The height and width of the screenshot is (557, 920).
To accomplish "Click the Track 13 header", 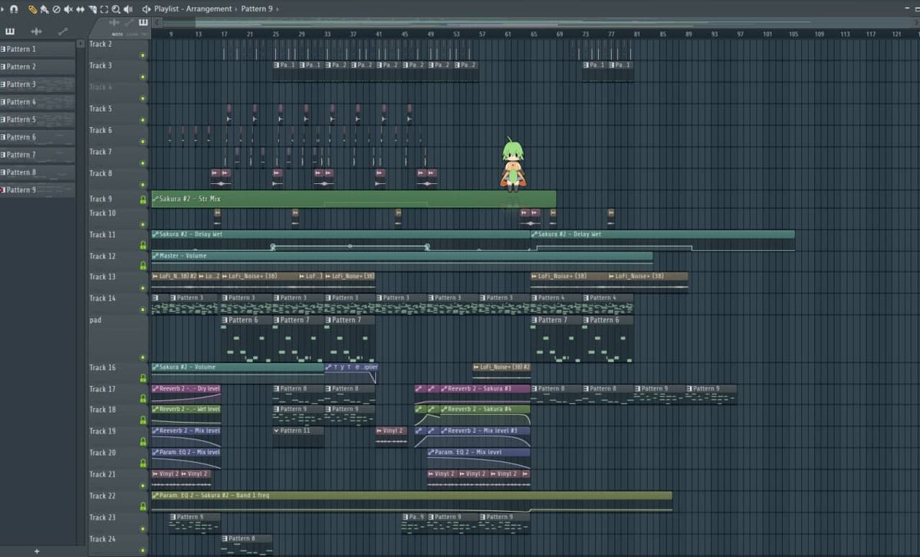I will pos(118,282).
